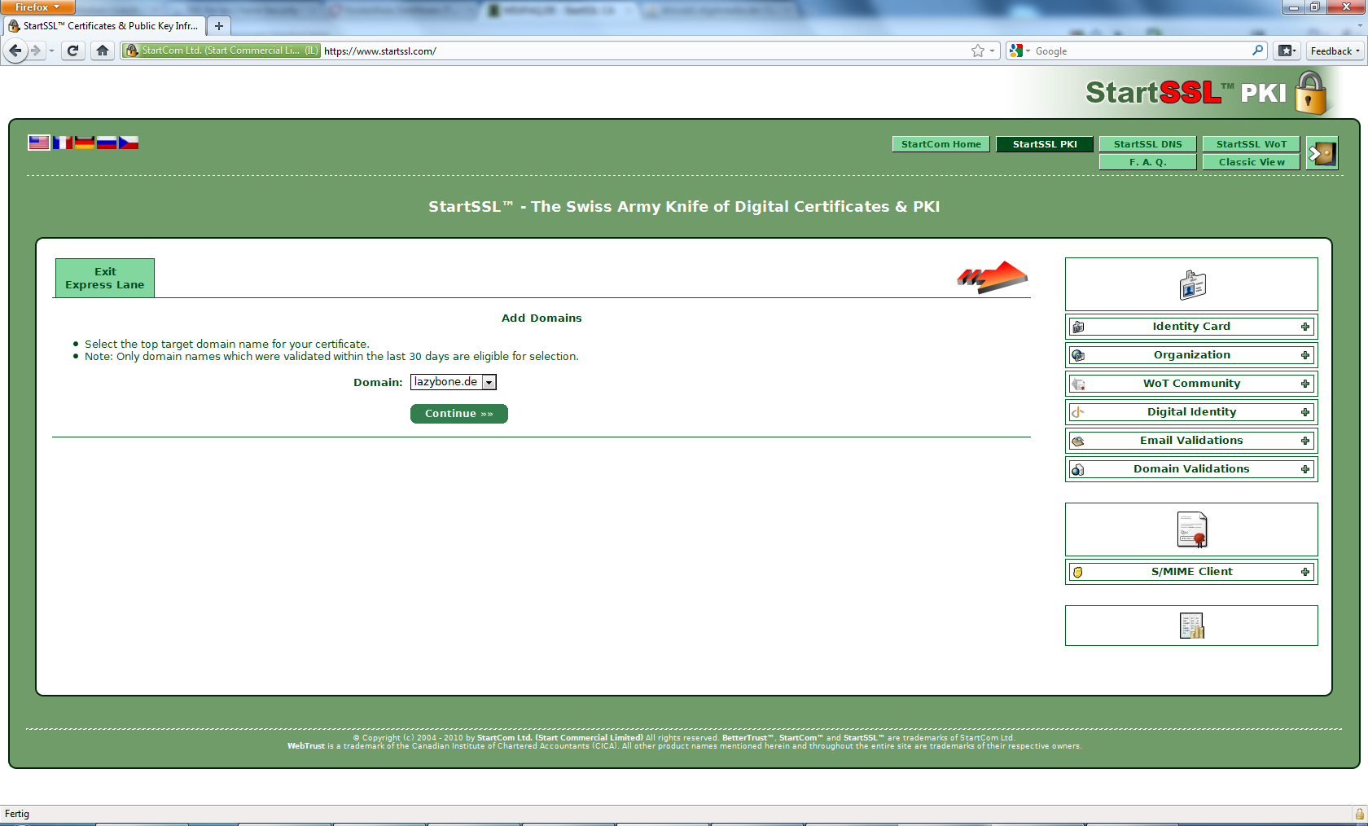Viewport: 1368px width, 826px height.
Task: Go forward with the Firefox forward arrow
Action: pyautogui.click(x=36, y=51)
